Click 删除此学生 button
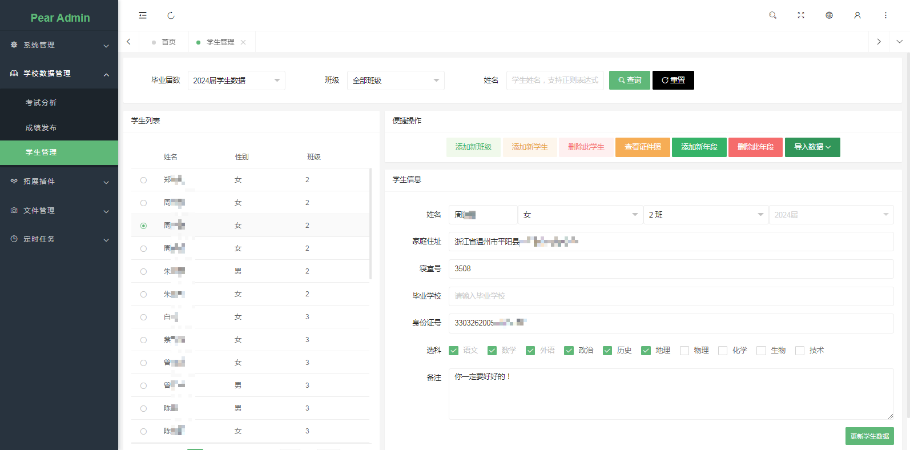 click(x=586, y=147)
